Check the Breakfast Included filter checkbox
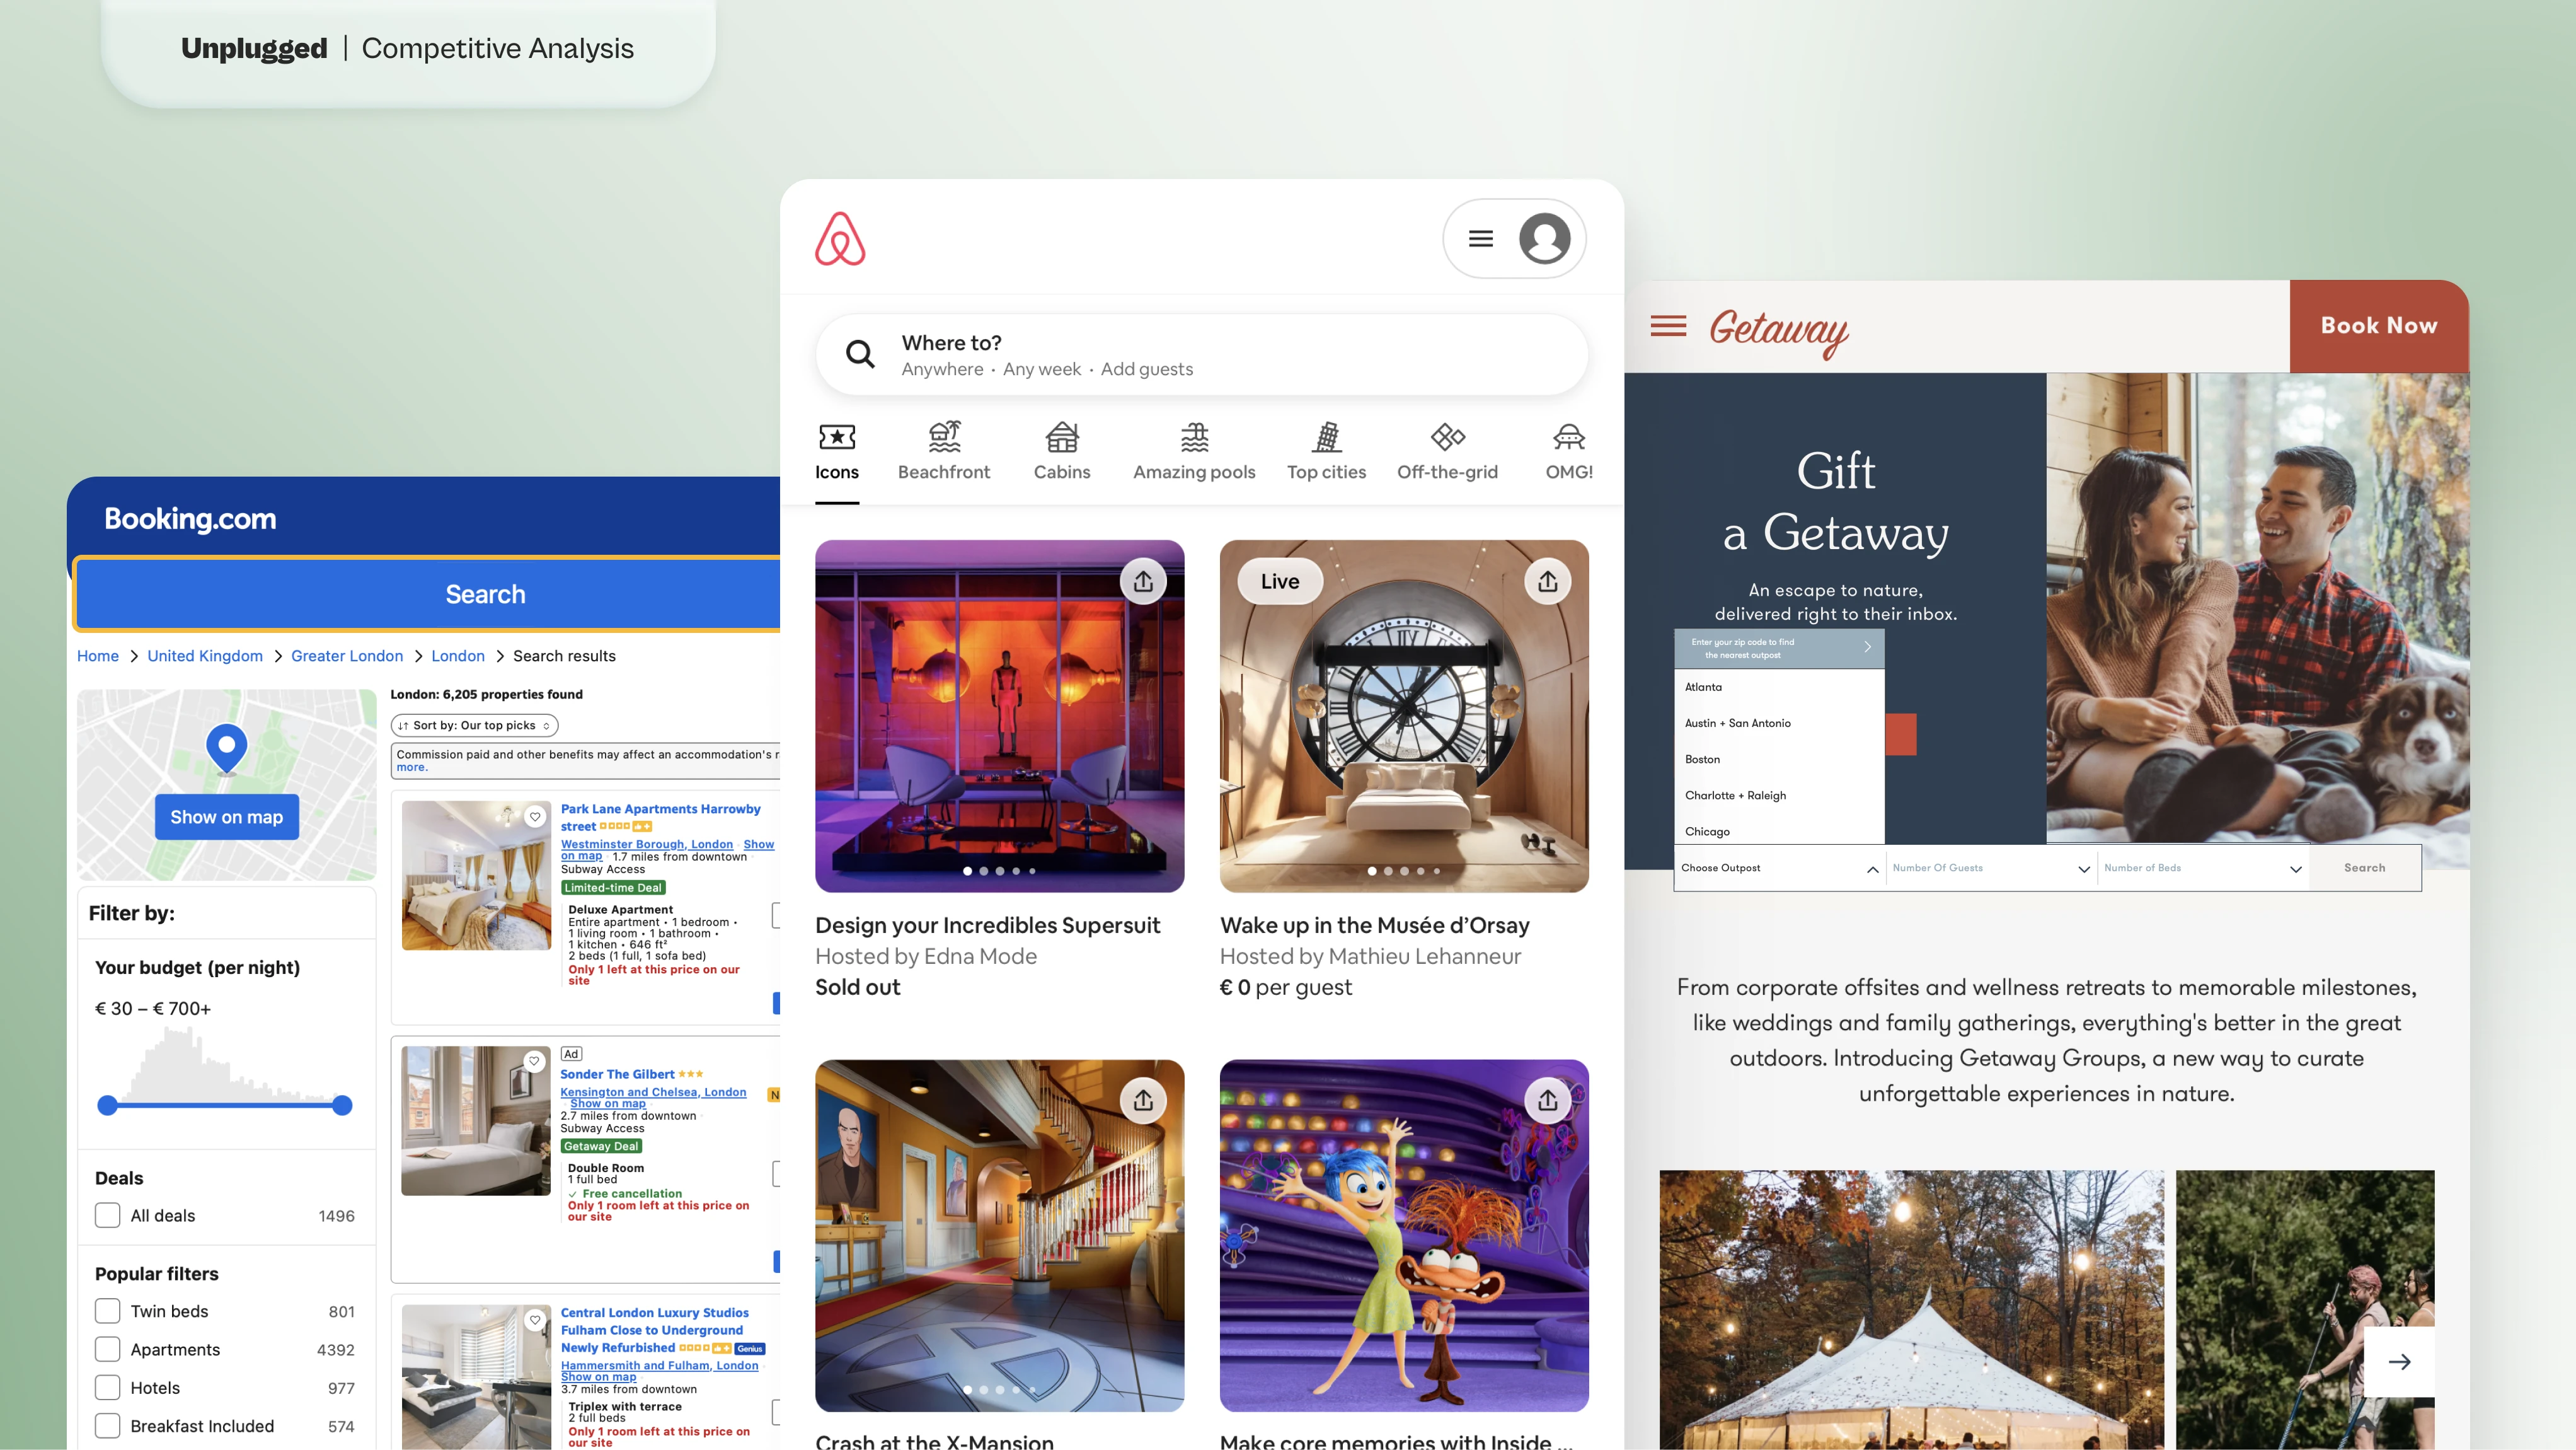The height and width of the screenshot is (1450, 2576). [x=107, y=1425]
